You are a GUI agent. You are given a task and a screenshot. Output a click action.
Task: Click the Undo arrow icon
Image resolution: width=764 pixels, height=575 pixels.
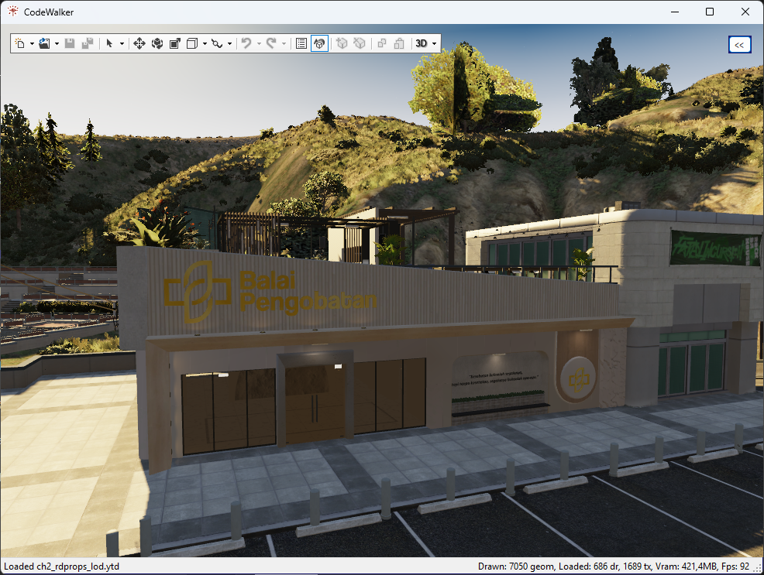click(x=246, y=44)
